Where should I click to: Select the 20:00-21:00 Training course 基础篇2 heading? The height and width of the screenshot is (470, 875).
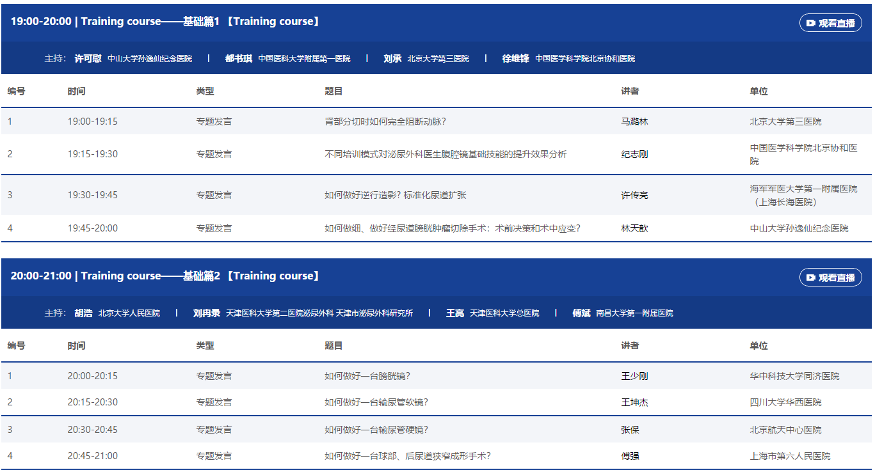click(165, 276)
